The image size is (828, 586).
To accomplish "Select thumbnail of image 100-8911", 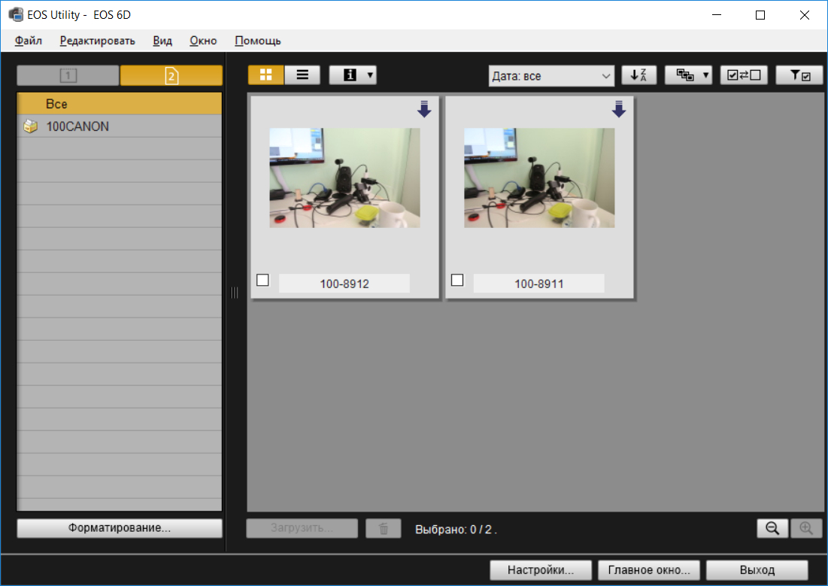I will [x=539, y=178].
